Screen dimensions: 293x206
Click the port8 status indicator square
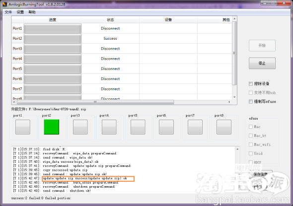click(x=224, y=127)
